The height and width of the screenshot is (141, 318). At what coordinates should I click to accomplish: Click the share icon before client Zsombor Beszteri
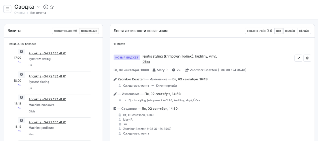[187, 70]
